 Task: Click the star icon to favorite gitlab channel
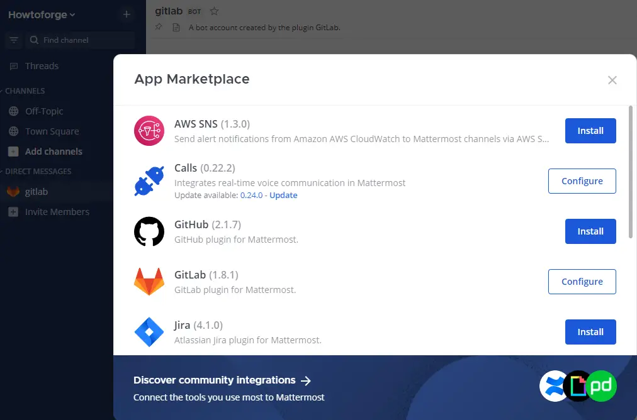214,11
